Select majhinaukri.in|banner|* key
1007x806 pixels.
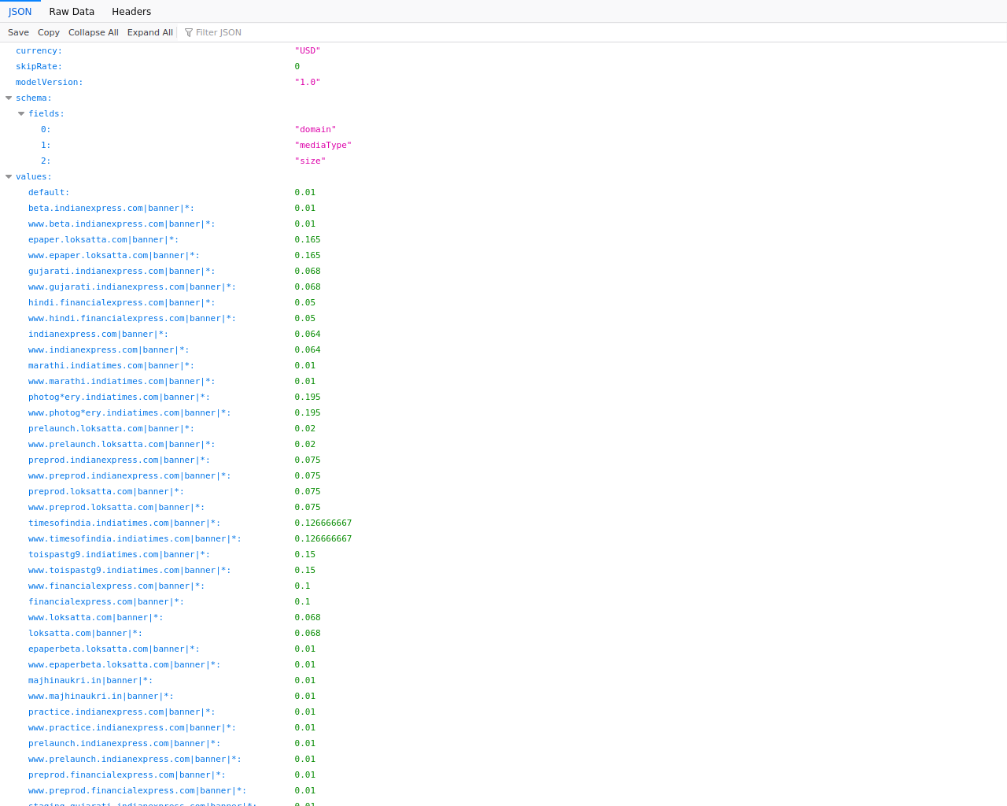90,680
